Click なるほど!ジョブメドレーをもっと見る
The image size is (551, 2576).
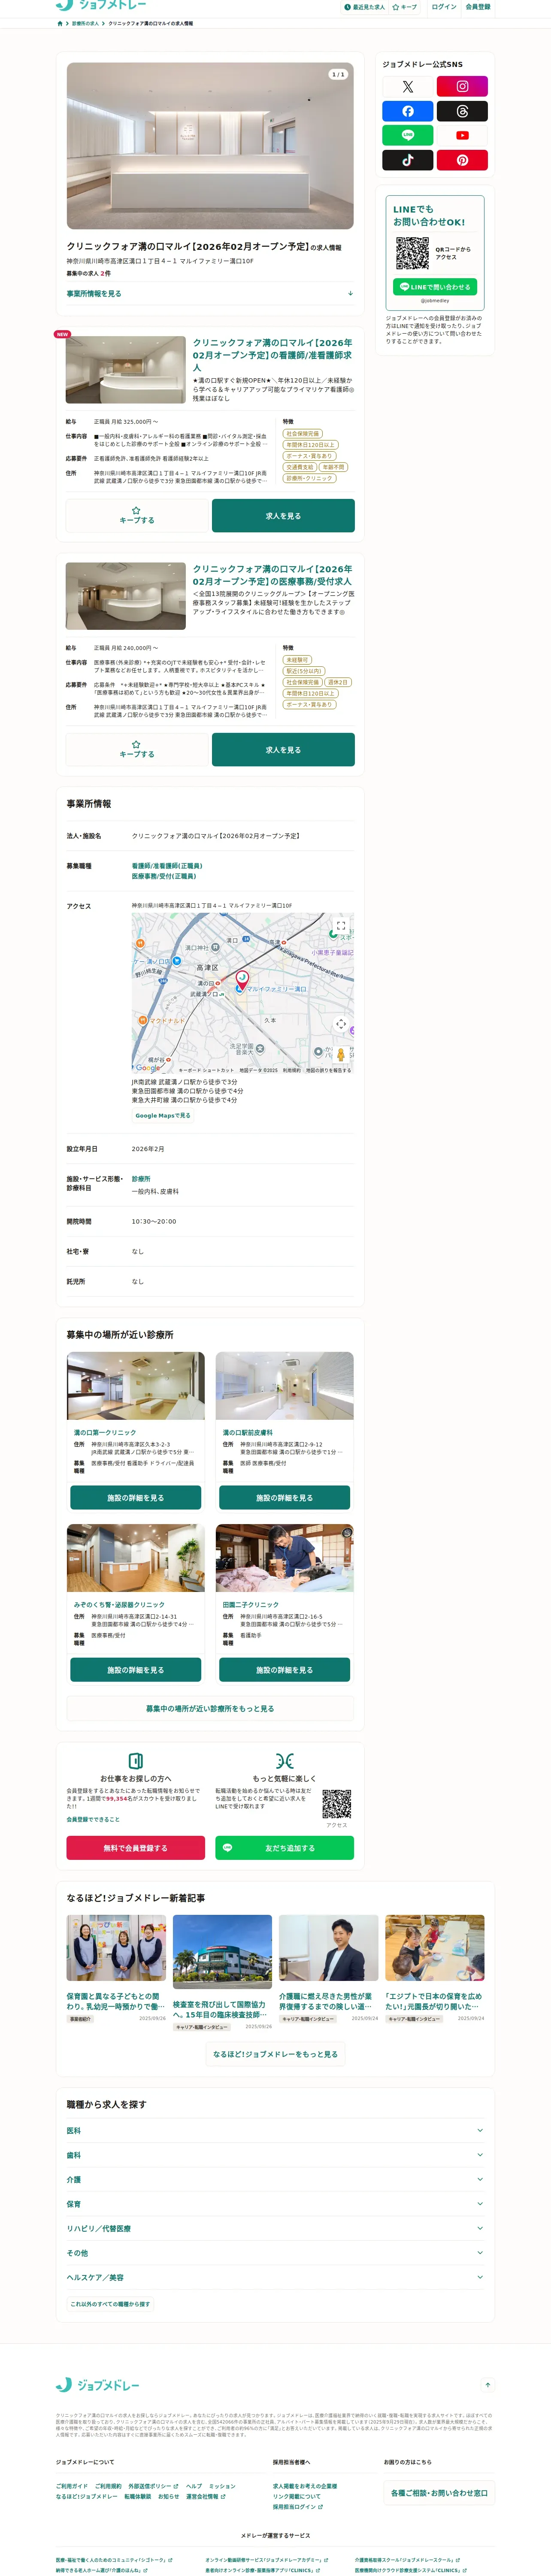(275, 2054)
